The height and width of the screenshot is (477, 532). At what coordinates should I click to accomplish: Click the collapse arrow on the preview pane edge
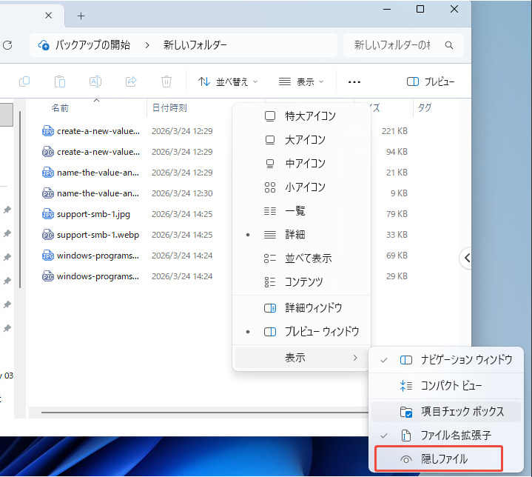(467, 258)
